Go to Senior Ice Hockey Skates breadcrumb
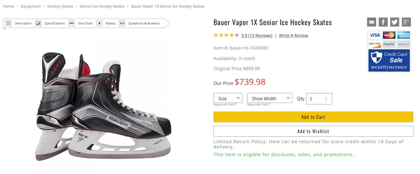This screenshot has width=420, height=174. [x=102, y=6]
